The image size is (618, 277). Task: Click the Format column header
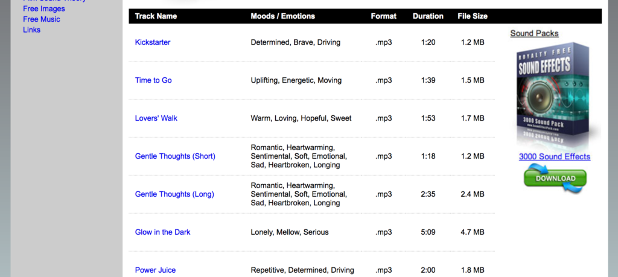pyautogui.click(x=383, y=16)
